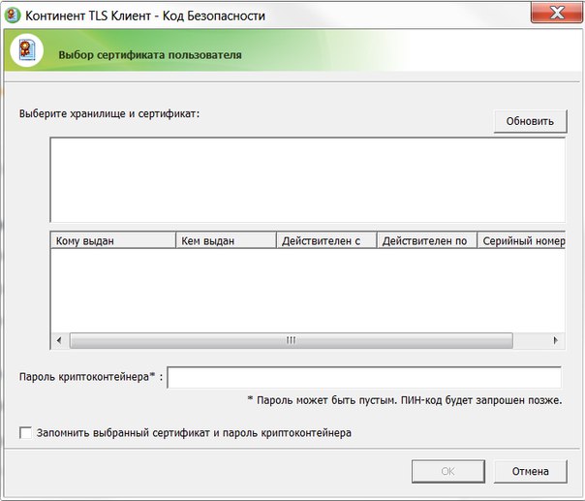Click the Действителен с column header

point(326,240)
